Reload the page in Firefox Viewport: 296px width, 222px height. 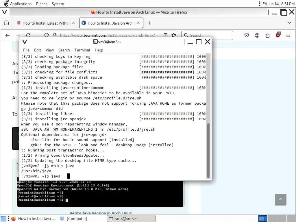(x=28, y=35)
